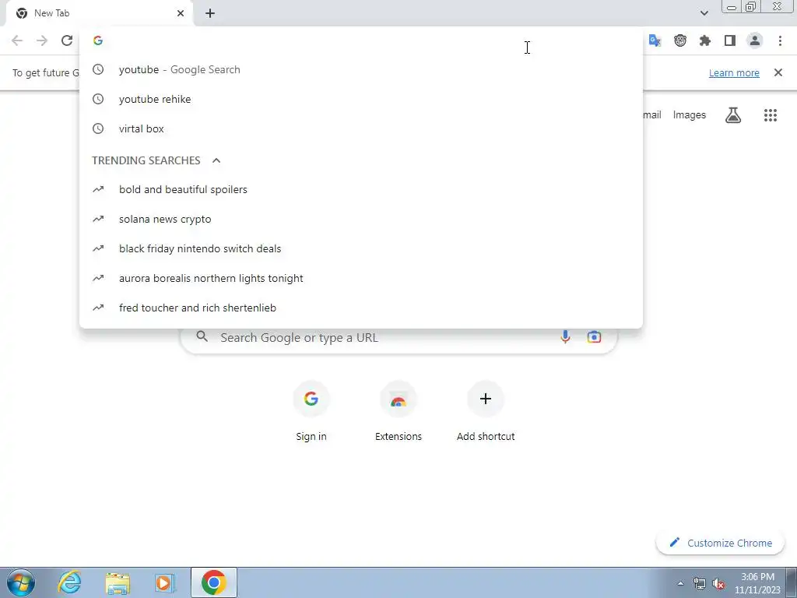Open the Tampermonkey monkey extension icon
The width and height of the screenshot is (797, 598).
tap(680, 40)
